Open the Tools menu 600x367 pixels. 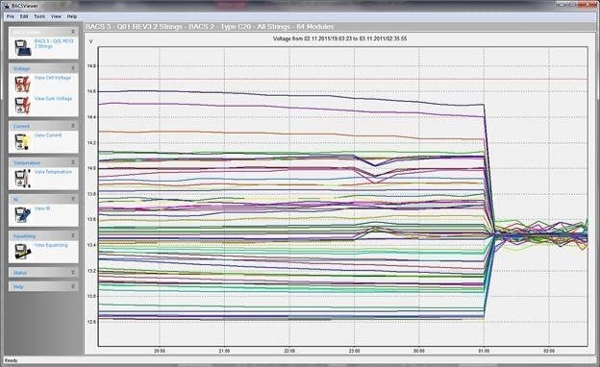coord(39,17)
